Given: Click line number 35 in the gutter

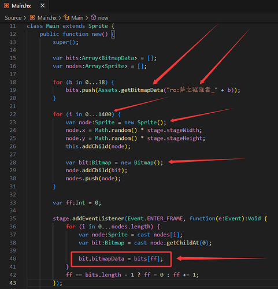Looking at the screenshot, I should click(x=13, y=218).
